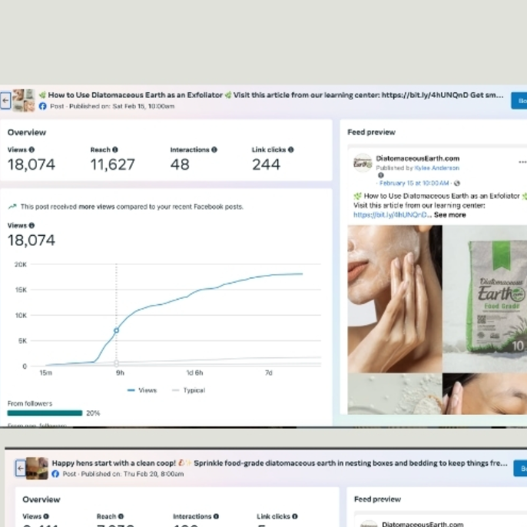Viewport: 527px width, 527px height.
Task: Click Reach info icon in Happy hens Overview
Action: [121, 516]
